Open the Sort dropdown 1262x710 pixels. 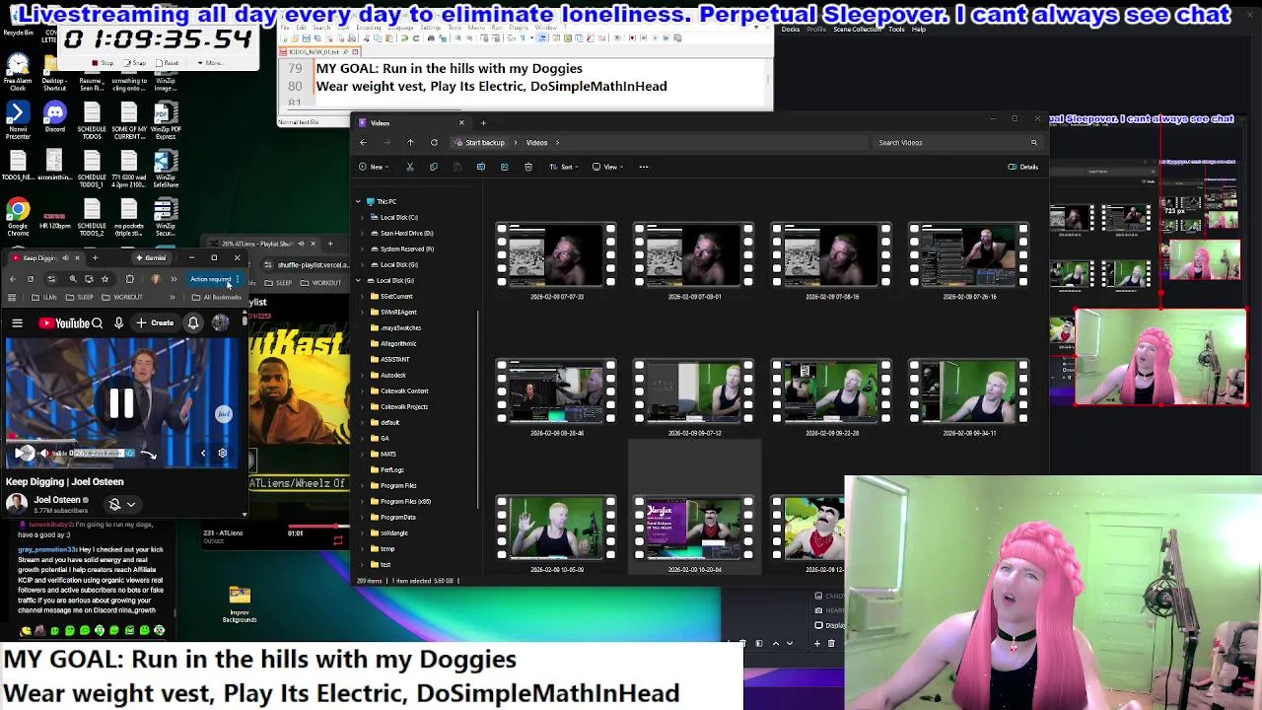coord(565,167)
